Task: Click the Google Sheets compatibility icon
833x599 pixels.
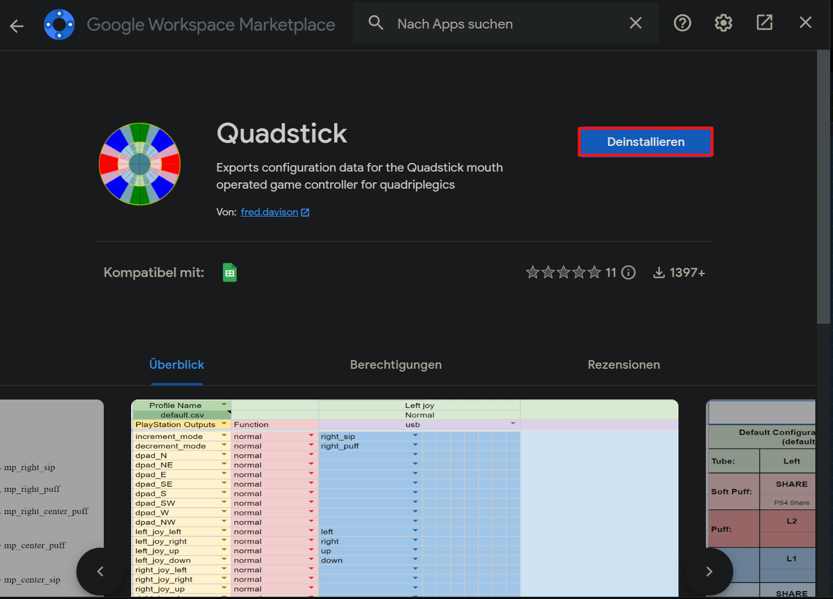Action: [x=230, y=272]
